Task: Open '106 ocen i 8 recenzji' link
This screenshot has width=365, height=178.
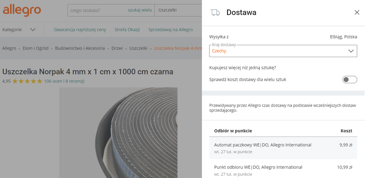Action: tap(64, 81)
